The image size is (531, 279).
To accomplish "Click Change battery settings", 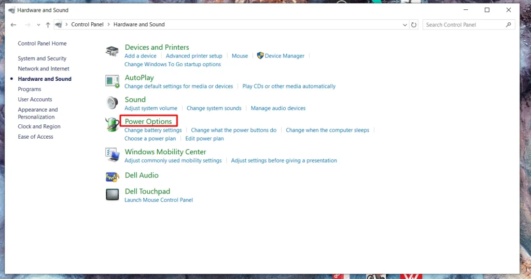I will pyautogui.click(x=153, y=130).
